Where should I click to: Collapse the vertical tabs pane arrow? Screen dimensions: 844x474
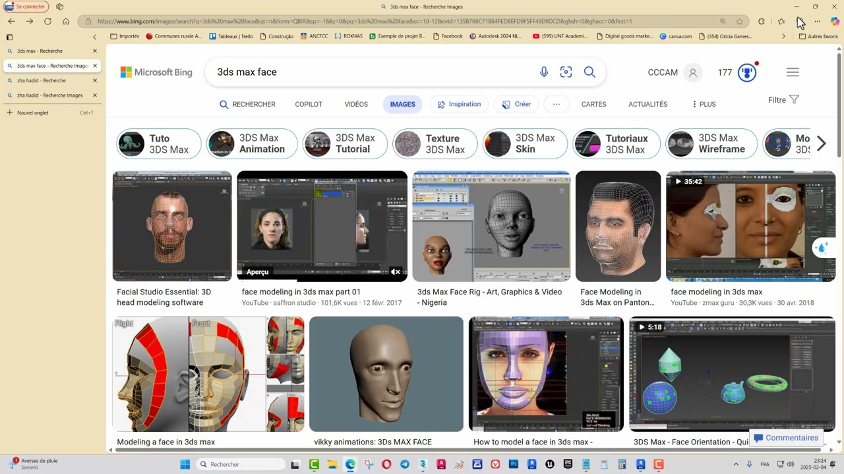(95, 37)
